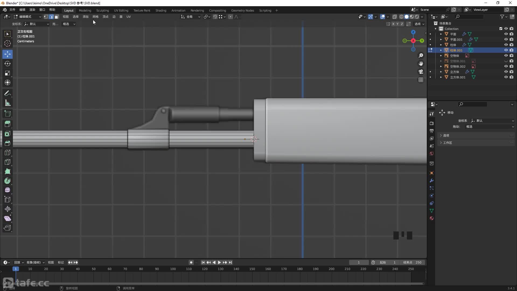This screenshot has height=291, width=517.
Task: Select the Rip Region tool
Action: 8,228
